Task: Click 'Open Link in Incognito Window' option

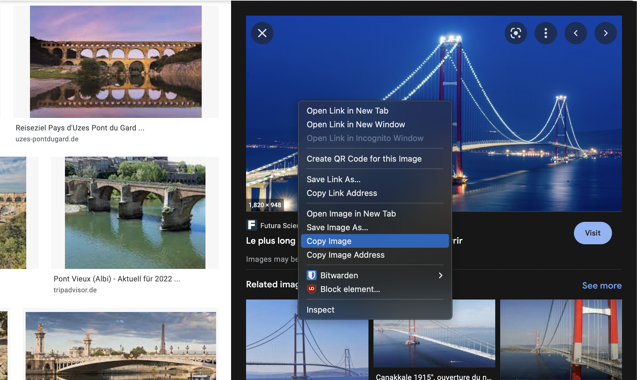Action: [364, 139]
